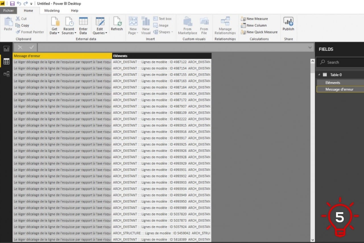This screenshot has height=243, width=364.
Task: Select the Eléments field in the Fields list
Action: (333, 83)
